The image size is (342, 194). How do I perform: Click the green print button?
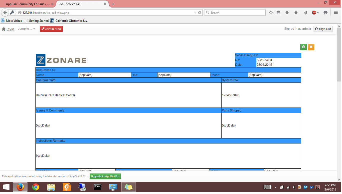point(304,47)
